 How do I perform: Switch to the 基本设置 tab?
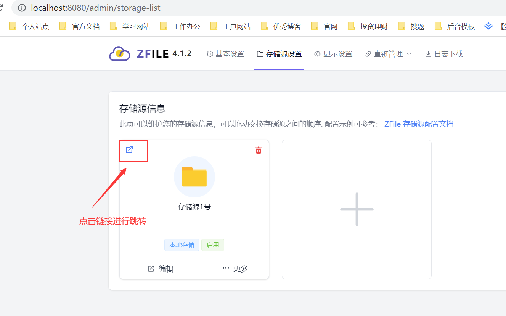(230, 54)
